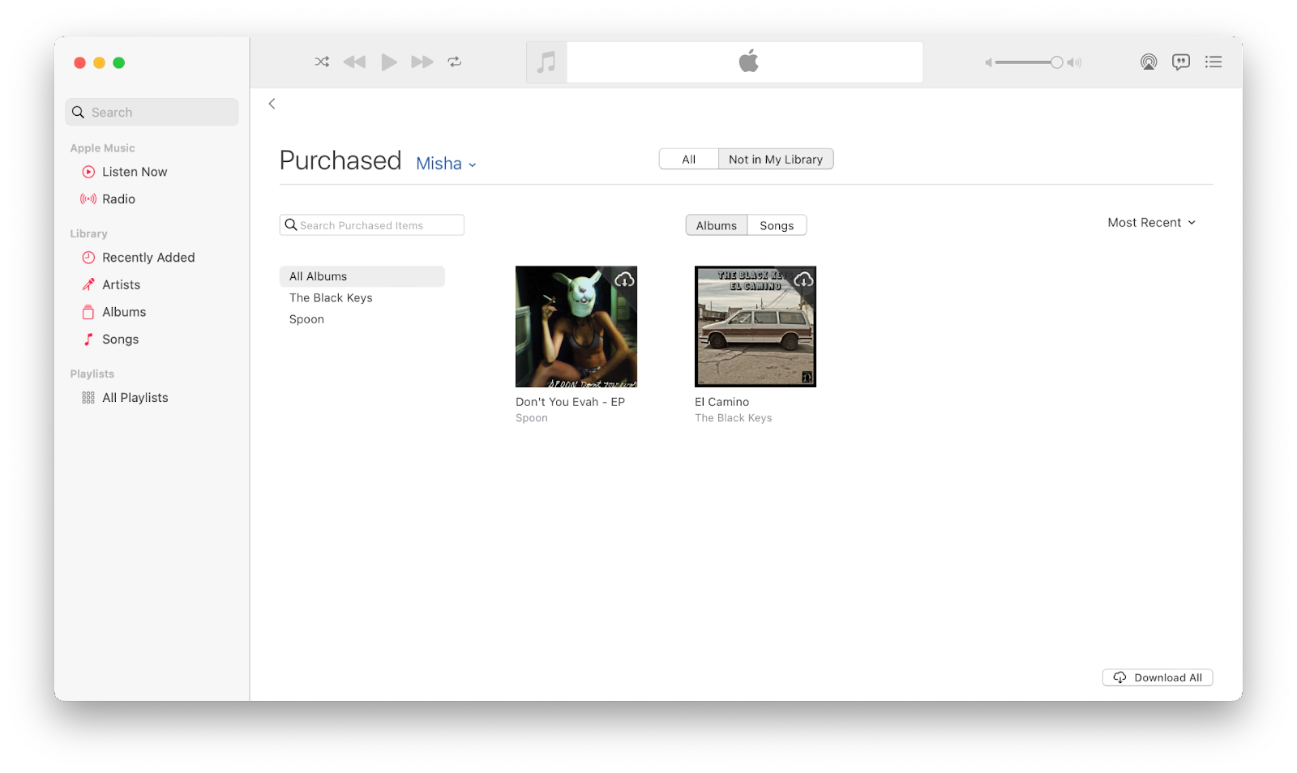Viewport: 1297px width, 773px height.
Task: Open AirPlay audio output options
Action: pos(1149,62)
